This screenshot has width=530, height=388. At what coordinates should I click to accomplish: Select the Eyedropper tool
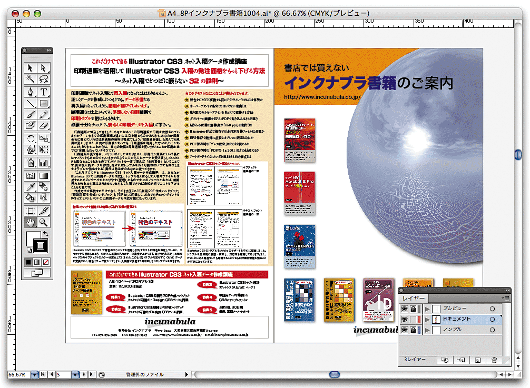point(31,187)
